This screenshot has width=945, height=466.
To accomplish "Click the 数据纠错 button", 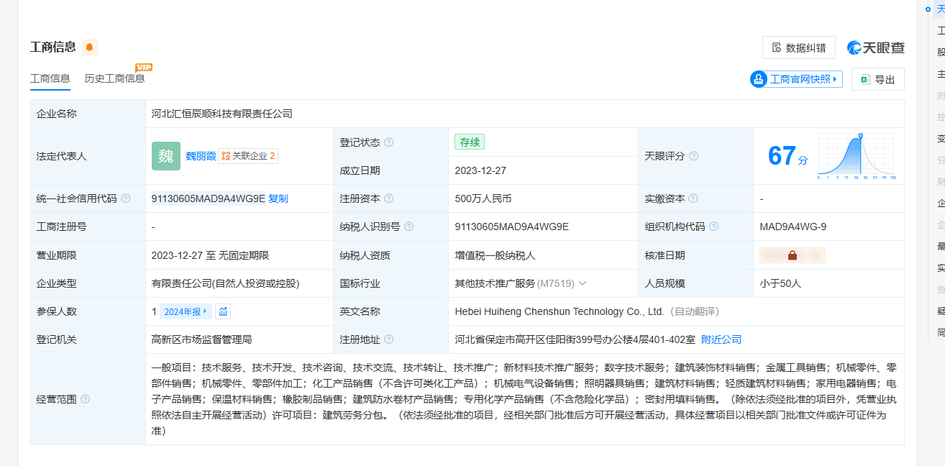I will tap(798, 47).
